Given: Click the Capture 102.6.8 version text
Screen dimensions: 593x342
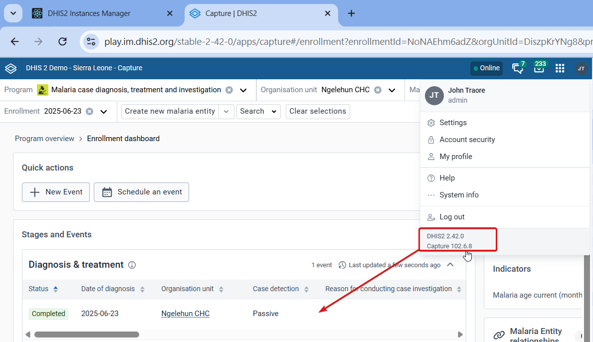Looking at the screenshot, I should [449, 246].
